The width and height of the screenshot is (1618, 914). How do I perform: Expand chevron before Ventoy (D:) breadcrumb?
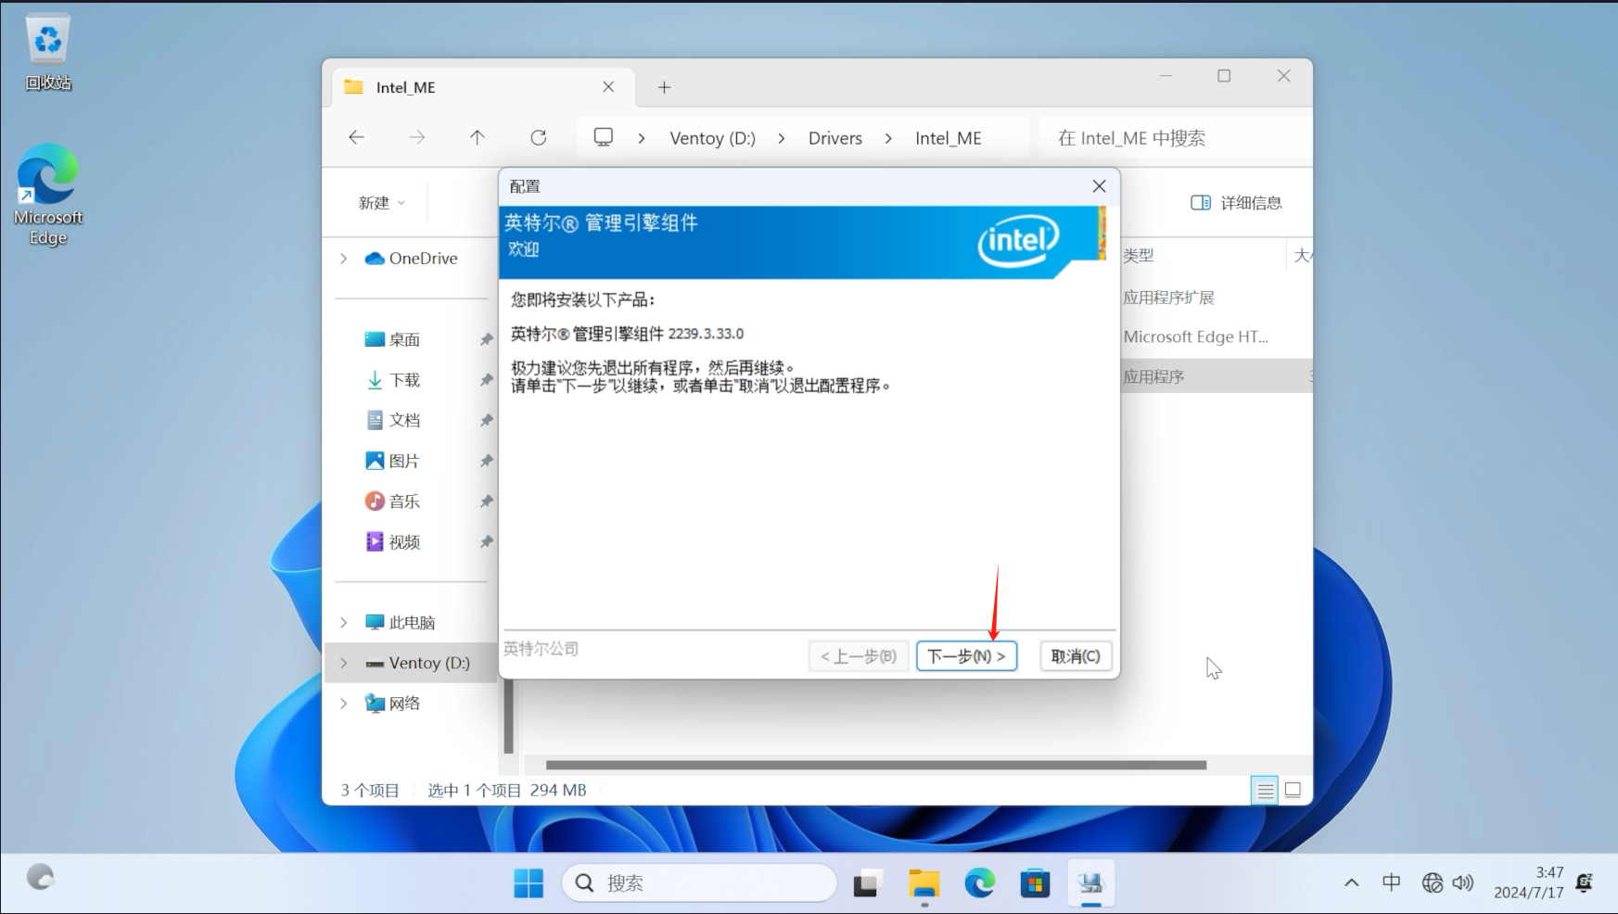click(642, 138)
